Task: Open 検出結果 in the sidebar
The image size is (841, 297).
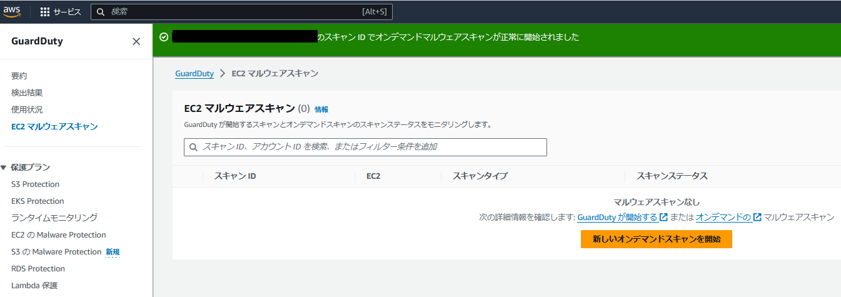Action: click(27, 93)
